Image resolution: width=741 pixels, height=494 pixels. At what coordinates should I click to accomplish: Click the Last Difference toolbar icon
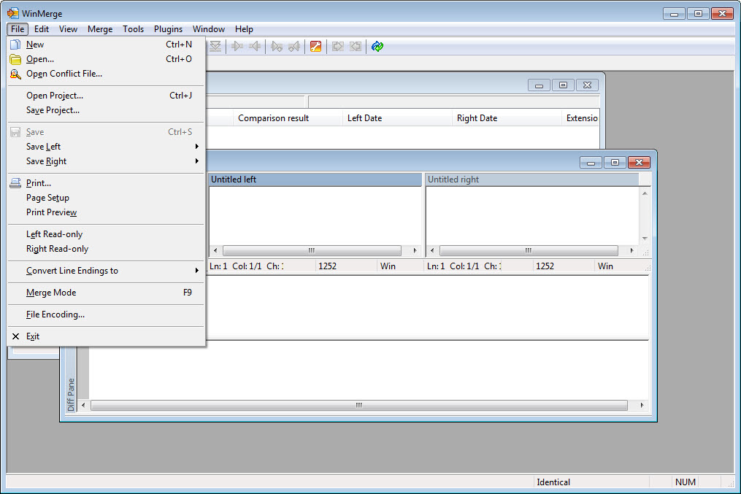(x=215, y=46)
